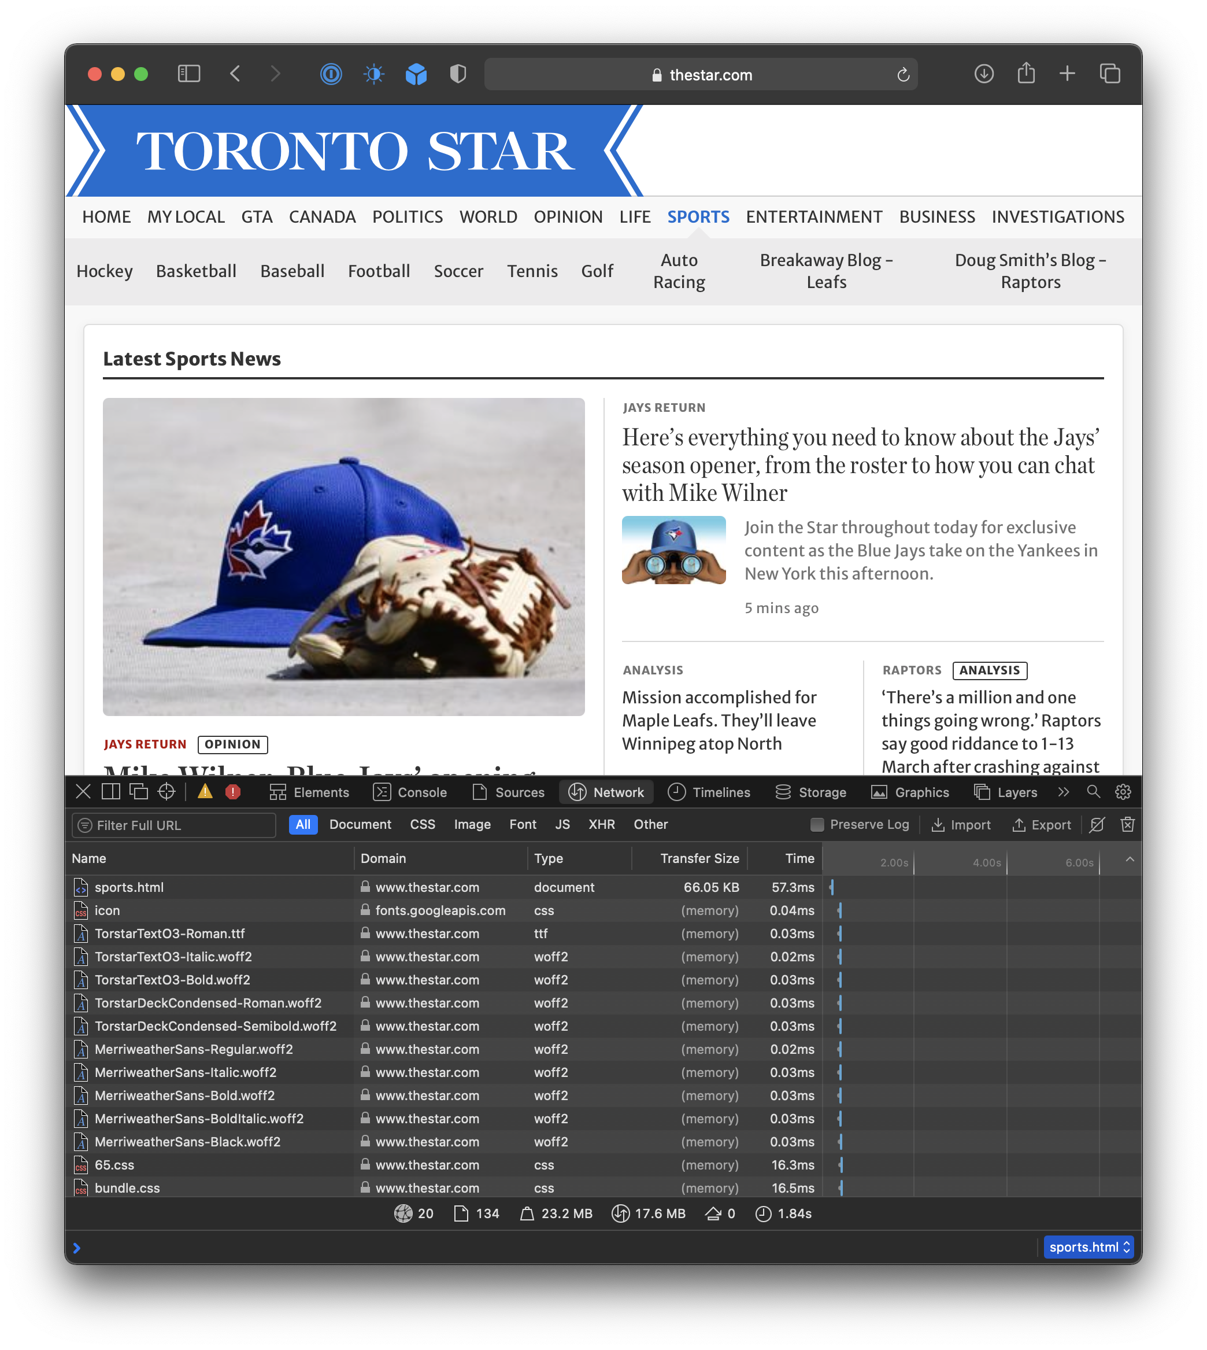The image size is (1207, 1350).
Task: Dock the Web Inspector to the side
Action: click(x=111, y=792)
